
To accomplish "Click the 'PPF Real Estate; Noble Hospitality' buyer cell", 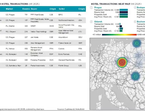I will tap(40, 20).
